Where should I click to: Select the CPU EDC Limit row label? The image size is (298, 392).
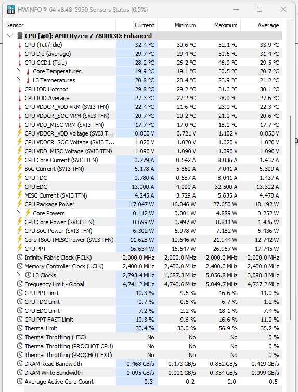[42, 311]
